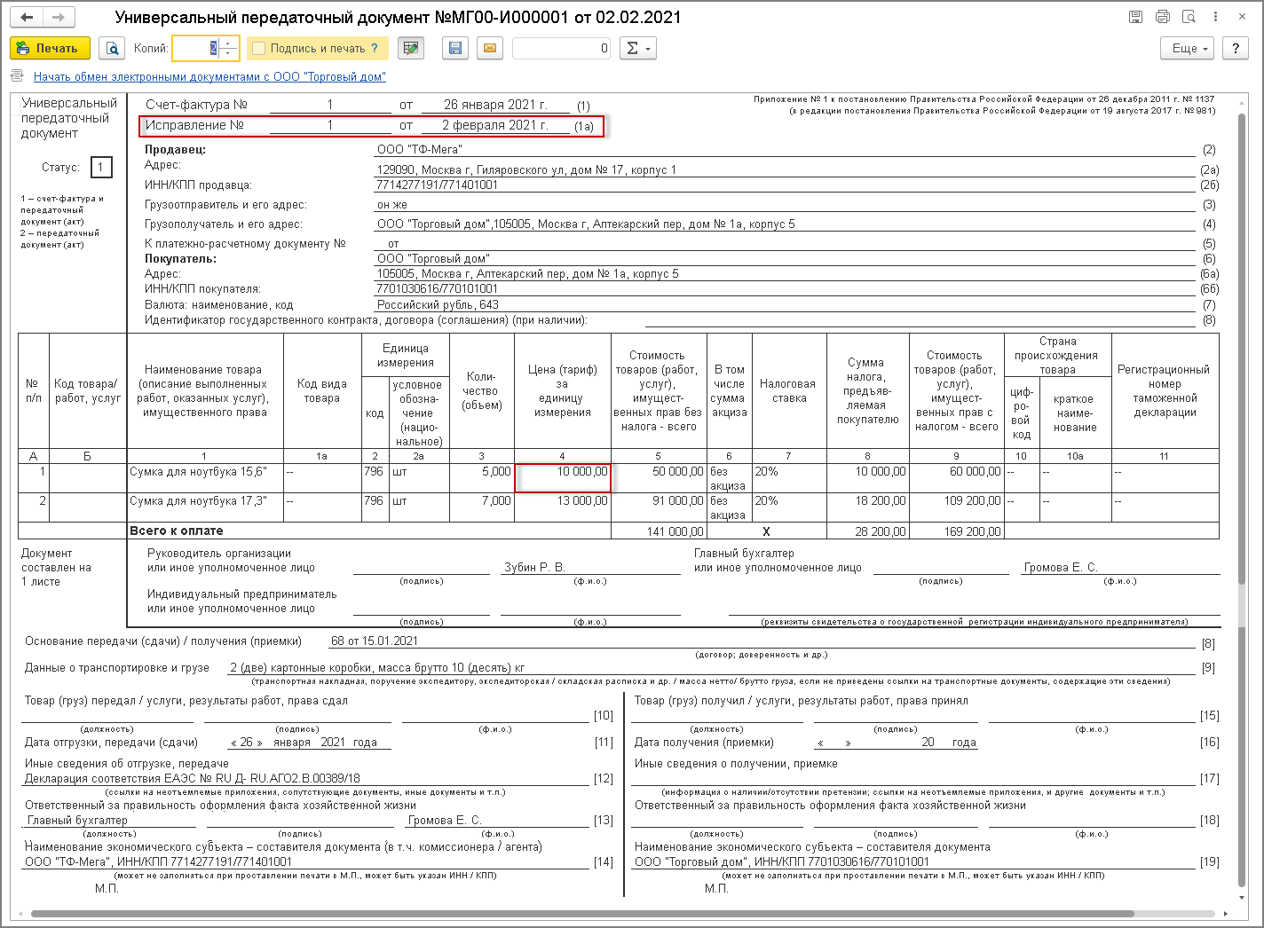Click the scroll-down arrow of the vertical scrollbar
Screen dimensions: 1264x928
[x=1243, y=897]
